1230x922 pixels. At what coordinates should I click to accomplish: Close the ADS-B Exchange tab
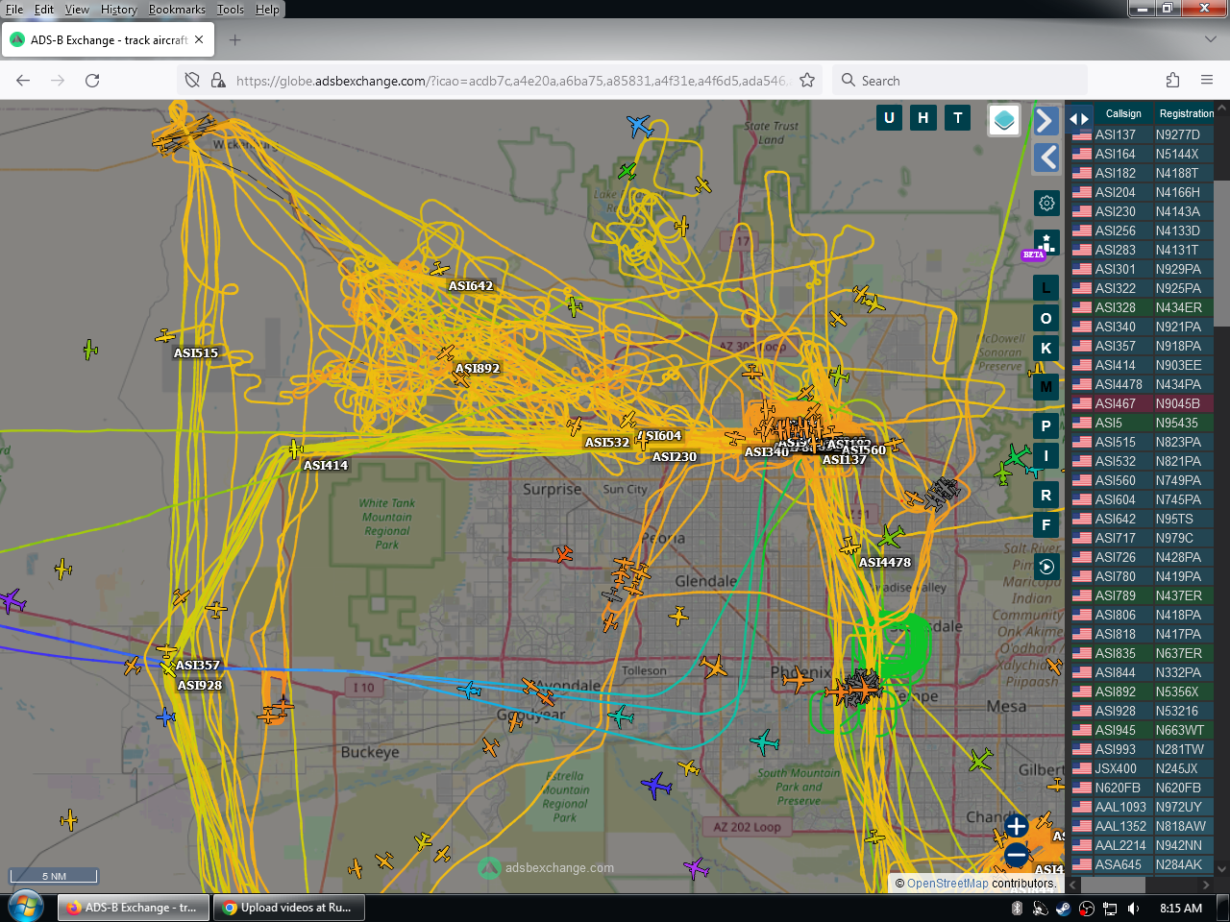coord(199,40)
